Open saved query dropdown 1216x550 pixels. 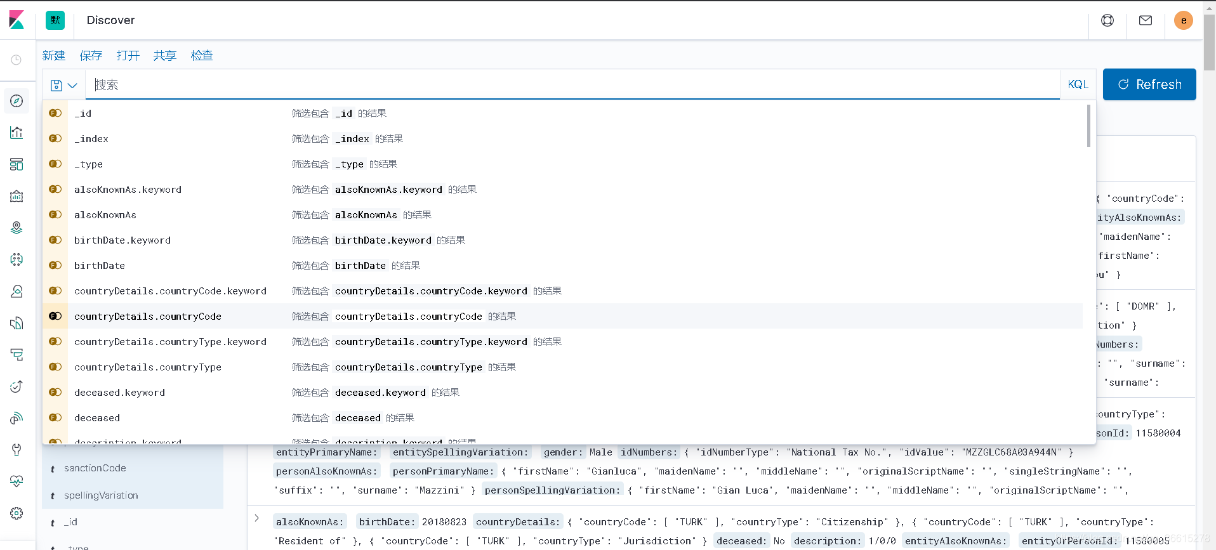point(64,85)
